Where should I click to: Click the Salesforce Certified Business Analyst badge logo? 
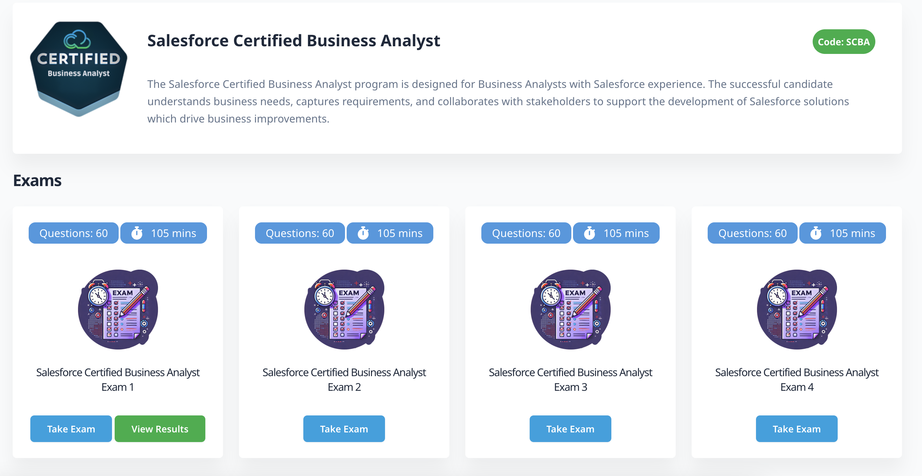pos(78,69)
